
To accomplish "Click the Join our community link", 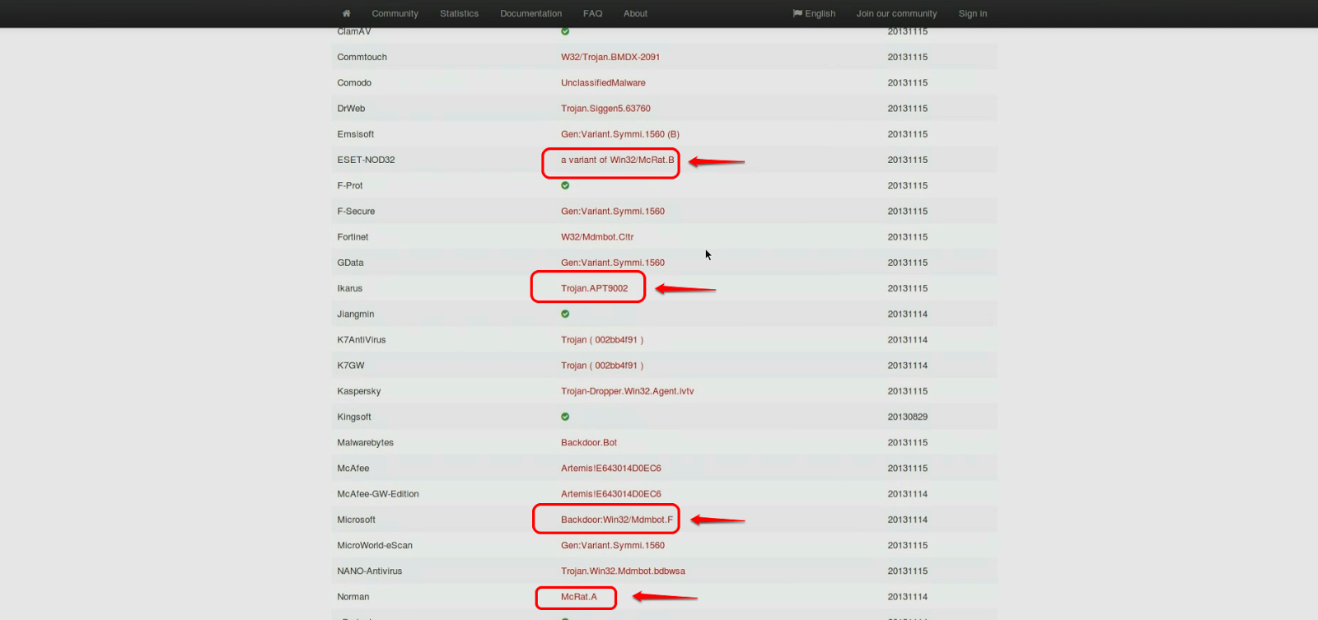I will point(896,13).
